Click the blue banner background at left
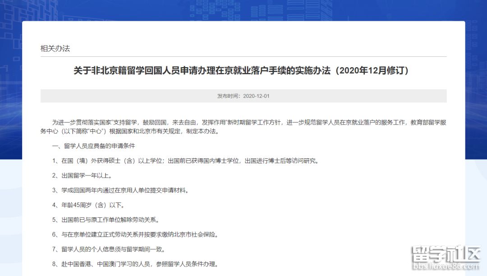Viewport: 487px width, 276px height. coord(11,90)
